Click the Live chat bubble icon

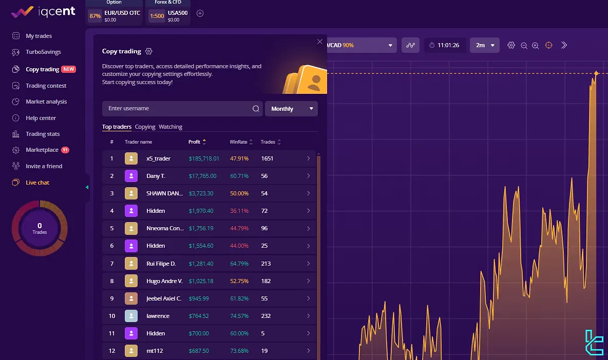pos(16,183)
